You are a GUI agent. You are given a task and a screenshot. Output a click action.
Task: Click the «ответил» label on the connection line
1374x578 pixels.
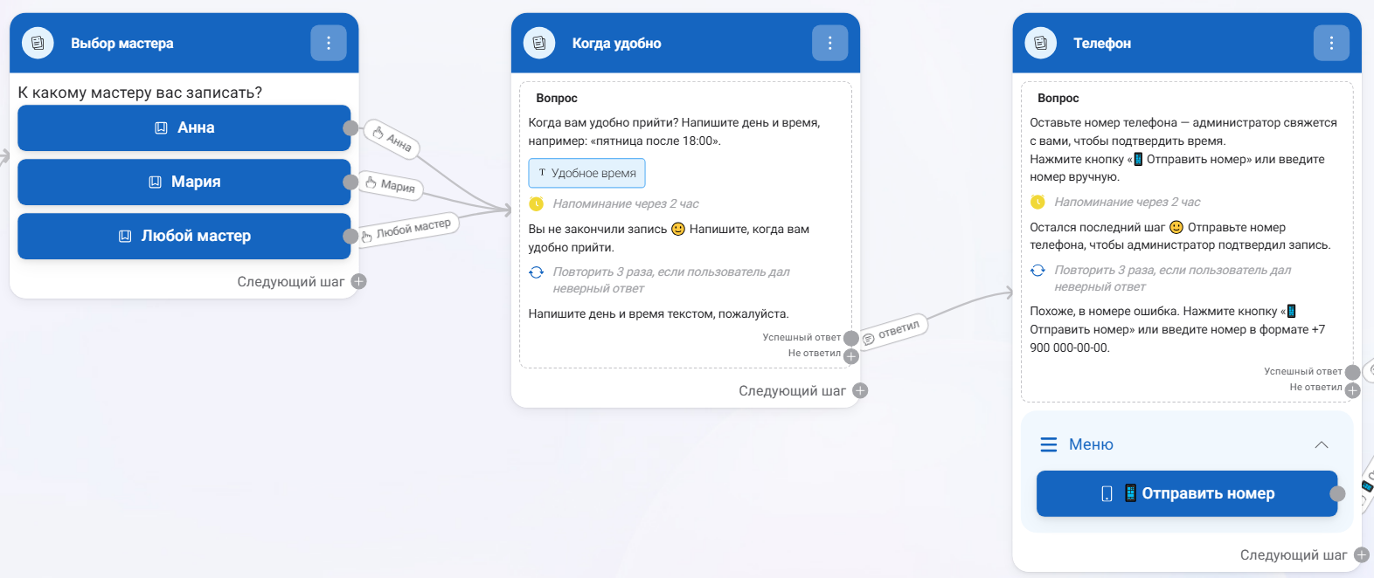[892, 332]
